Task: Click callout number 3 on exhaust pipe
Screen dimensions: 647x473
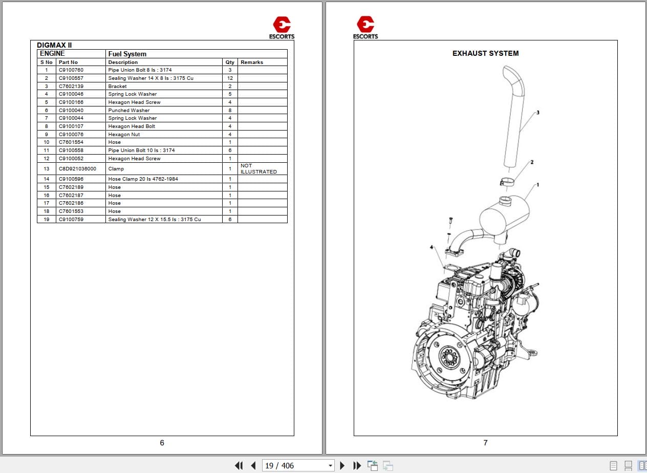Action: tap(537, 112)
